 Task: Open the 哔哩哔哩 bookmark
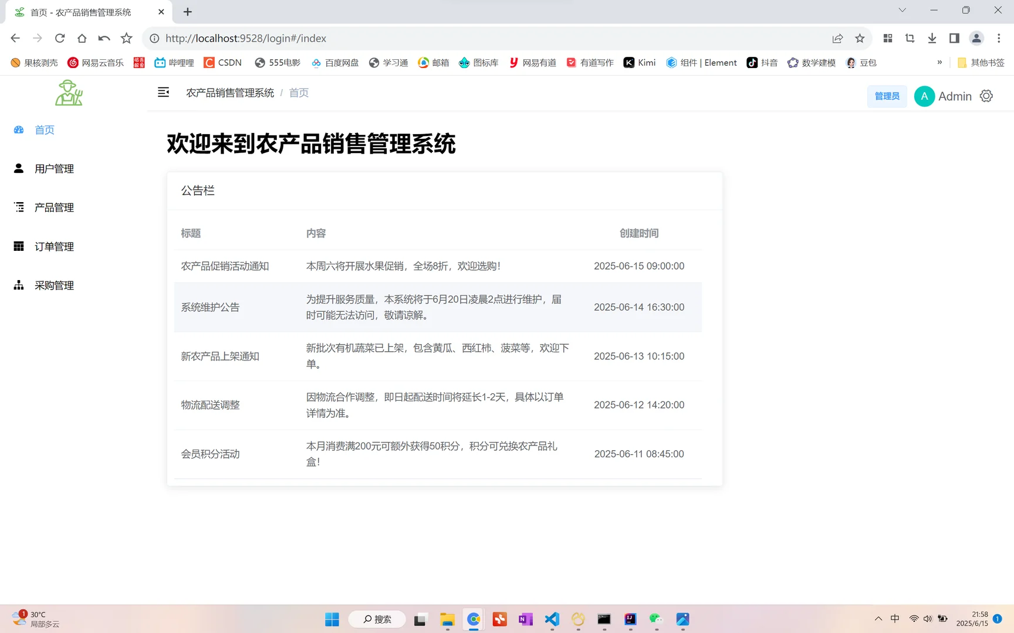click(x=174, y=62)
